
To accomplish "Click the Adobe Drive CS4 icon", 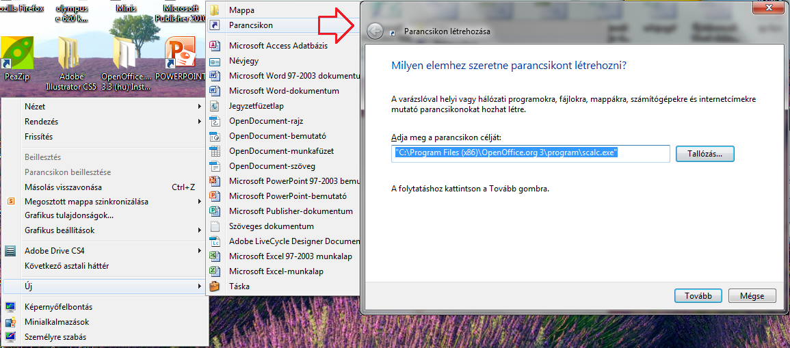I will tap(10, 251).
